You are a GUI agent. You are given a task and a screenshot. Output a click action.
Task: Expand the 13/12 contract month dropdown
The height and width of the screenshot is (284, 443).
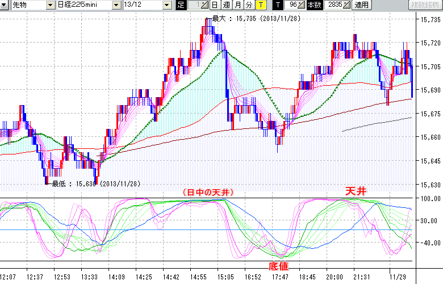coord(167,5)
